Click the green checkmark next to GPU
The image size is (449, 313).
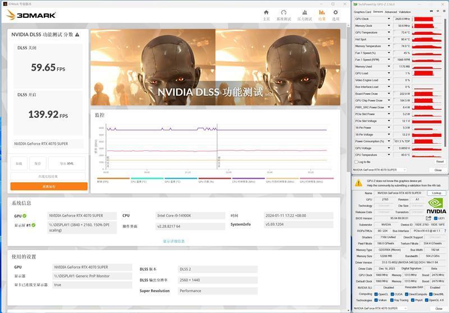pyautogui.click(x=24, y=216)
